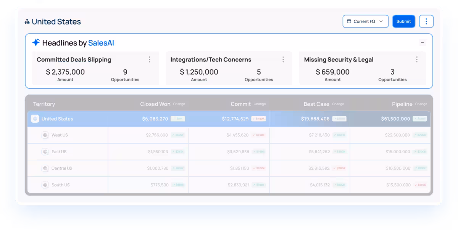Viewport: 458px width, 230px height.
Task: Open the Current FQ dropdown
Action: (365, 21)
